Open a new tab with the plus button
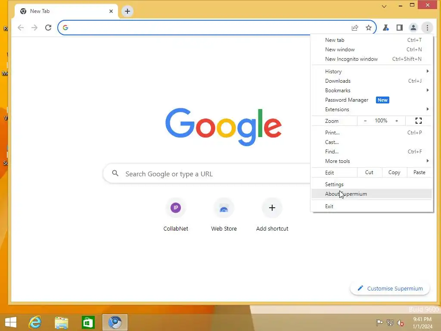441x331 pixels. (127, 11)
